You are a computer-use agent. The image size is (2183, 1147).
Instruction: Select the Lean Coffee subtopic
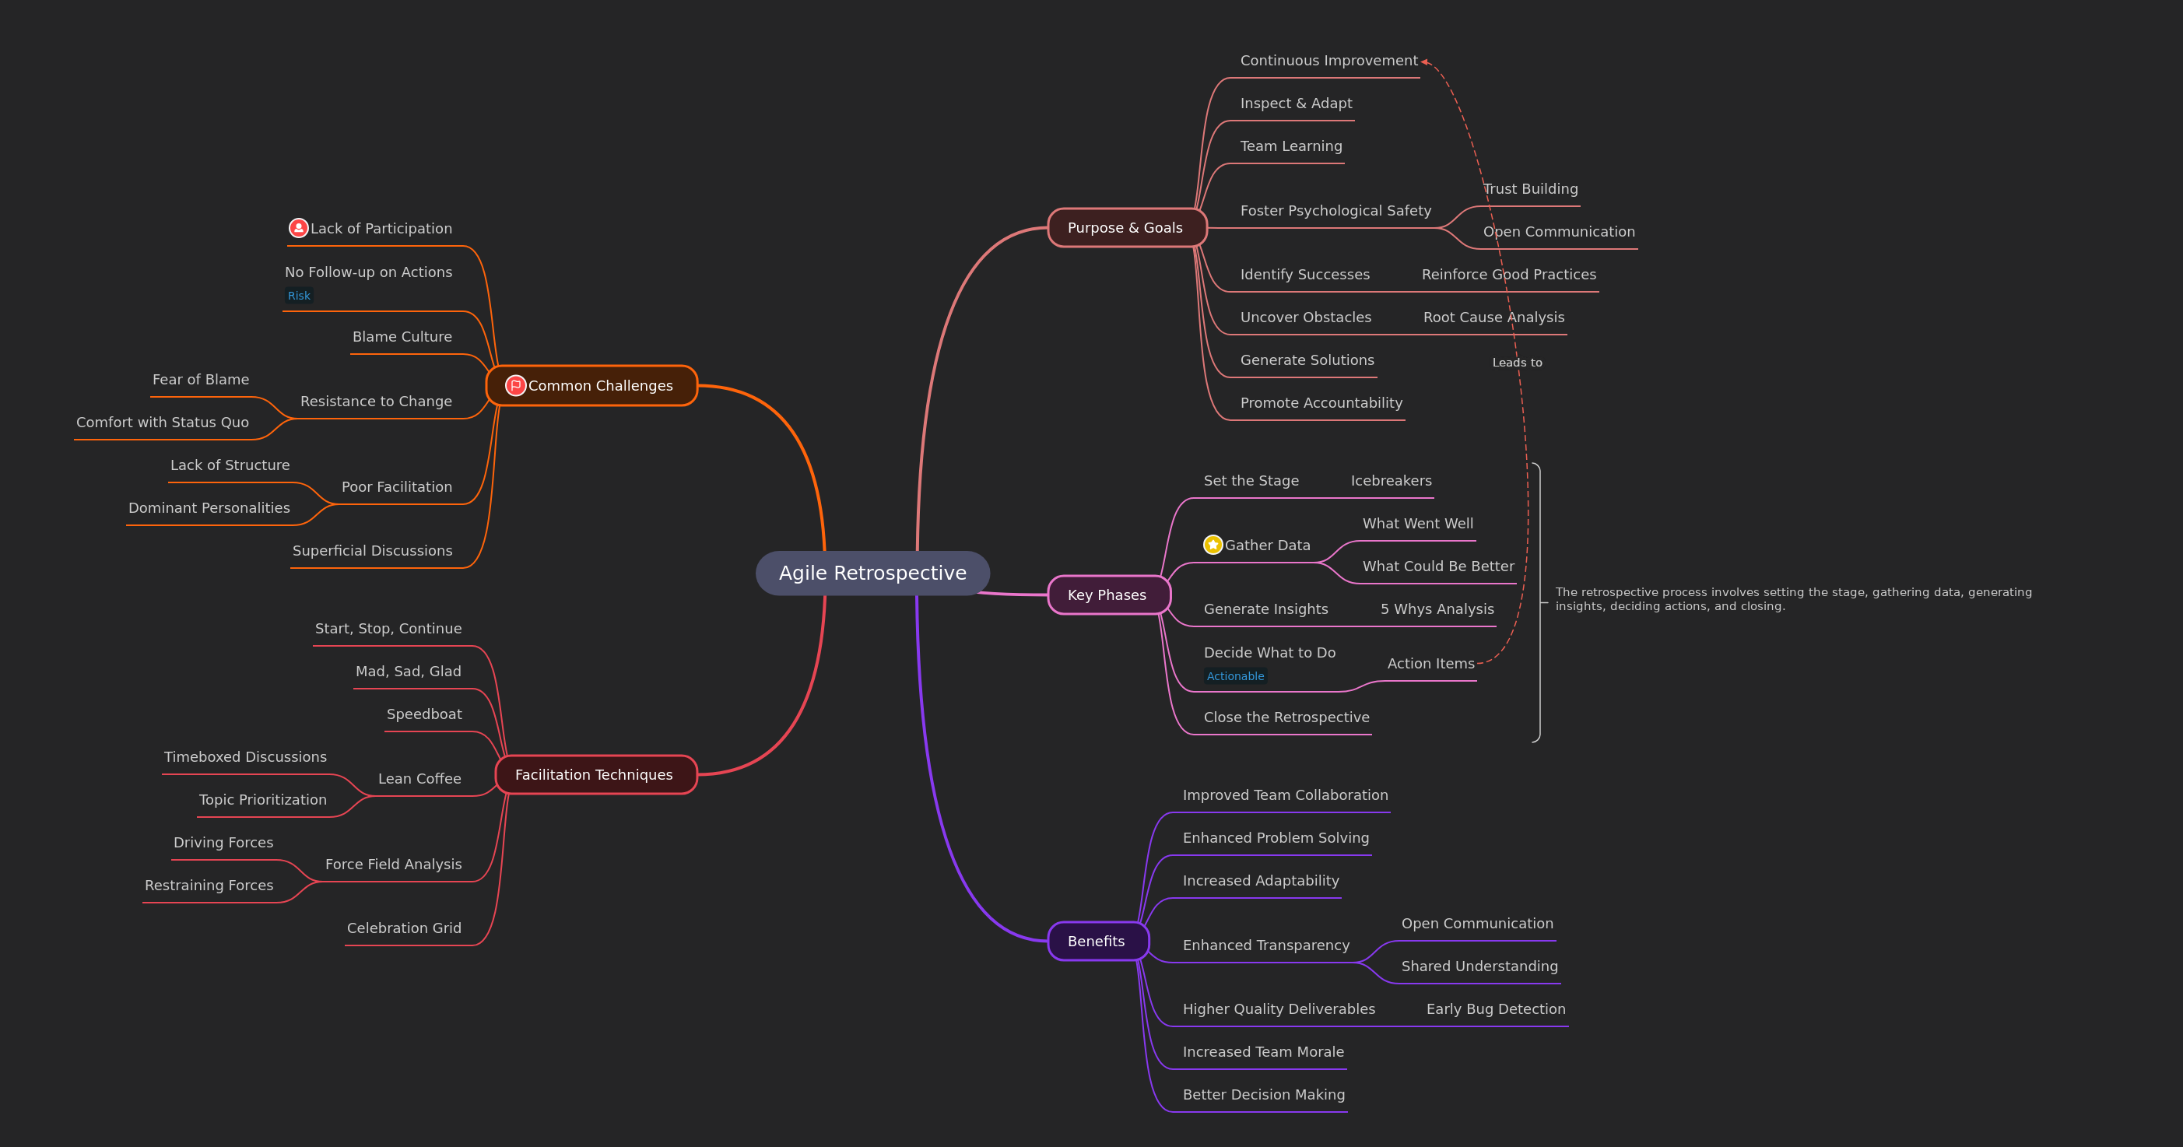[419, 778]
